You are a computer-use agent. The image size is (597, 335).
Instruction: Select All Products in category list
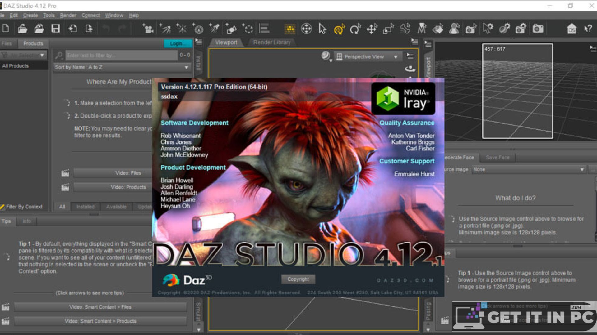(x=24, y=66)
